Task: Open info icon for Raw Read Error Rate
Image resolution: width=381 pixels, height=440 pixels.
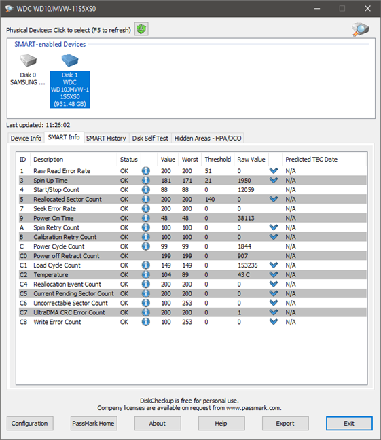Action: pyautogui.click(x=146, y=170)
